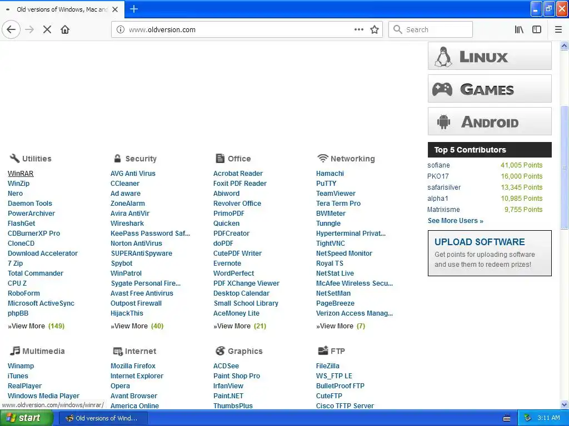Open the CuteFTP link
The image size is (569, 426).
pos(329,396)
